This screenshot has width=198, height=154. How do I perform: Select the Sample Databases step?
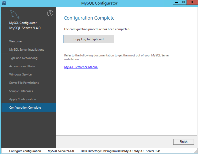click(29, 91)
